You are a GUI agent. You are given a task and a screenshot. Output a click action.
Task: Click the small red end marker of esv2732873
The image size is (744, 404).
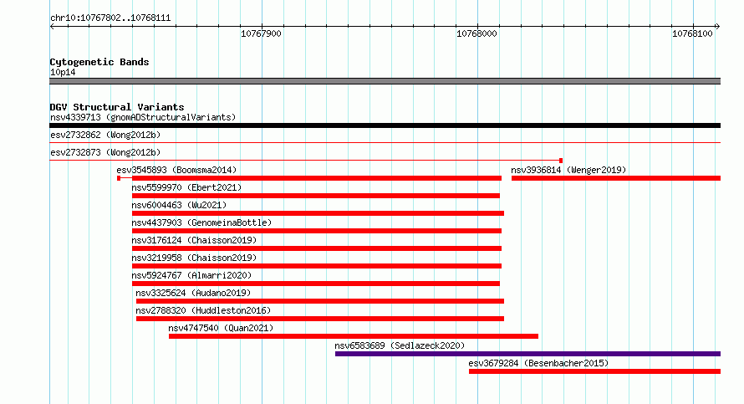click(x=561, y=161)
